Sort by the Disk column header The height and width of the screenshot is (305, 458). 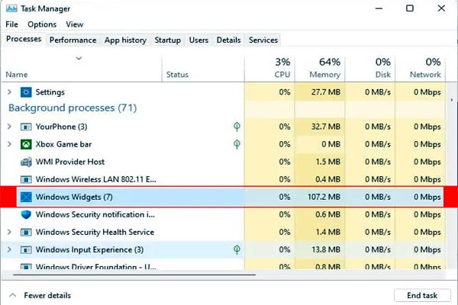point(370,68)
